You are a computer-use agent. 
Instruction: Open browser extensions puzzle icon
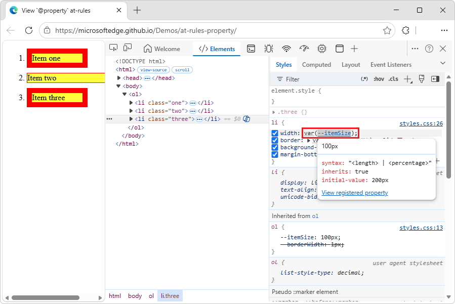[406, 30]
